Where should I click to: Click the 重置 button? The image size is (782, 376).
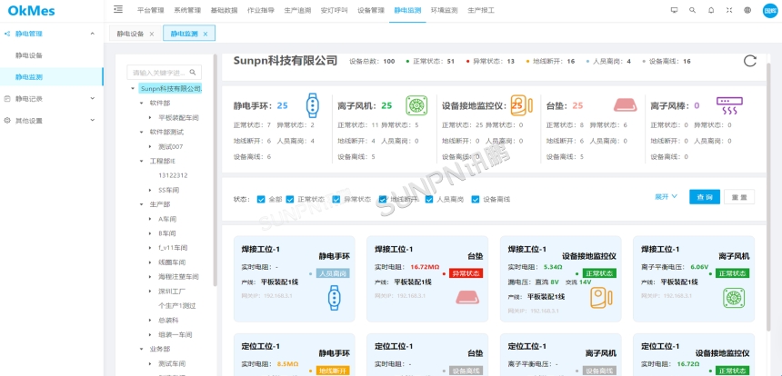739,197
